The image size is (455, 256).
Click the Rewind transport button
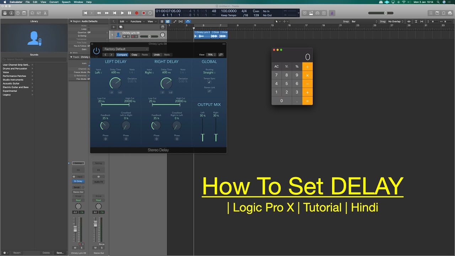tap(99, 13)
